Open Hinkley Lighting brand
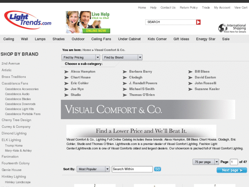This screenshot has height=187, width=249. [14, 177]
